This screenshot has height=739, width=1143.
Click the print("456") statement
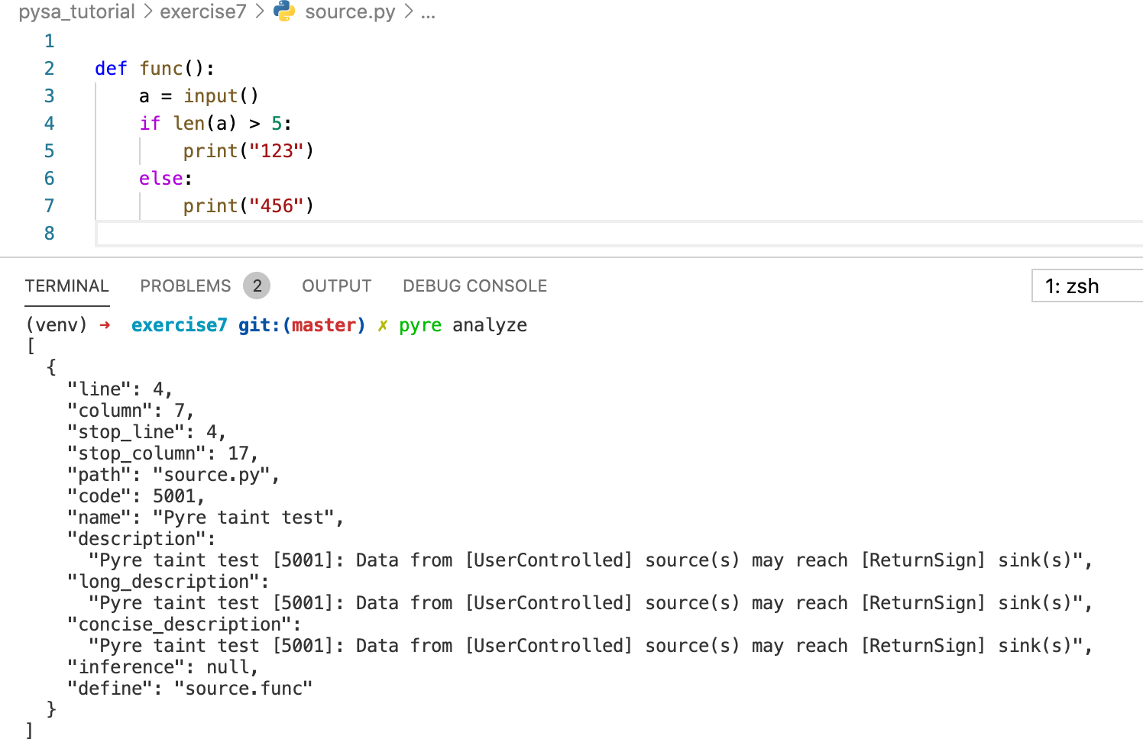pyautogui.click(x=249, y=206)
